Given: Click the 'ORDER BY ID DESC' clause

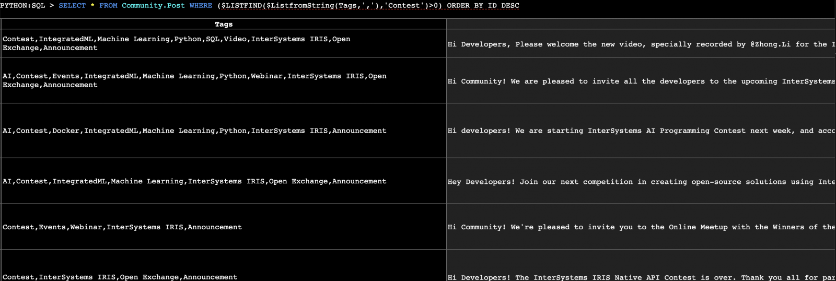Looking at the screenshot, I should [483, 6].
